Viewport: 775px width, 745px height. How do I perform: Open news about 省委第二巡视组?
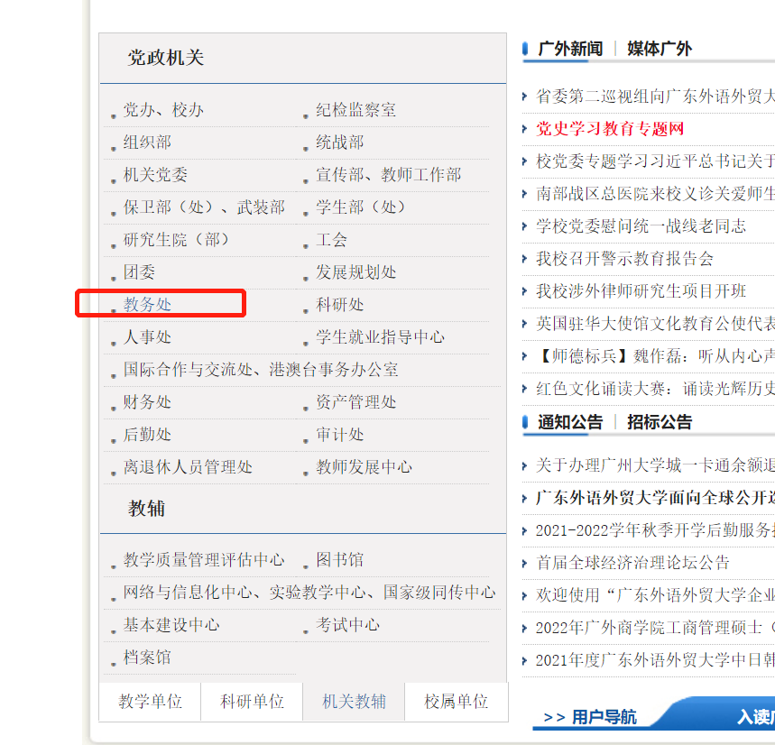[655, 97]
